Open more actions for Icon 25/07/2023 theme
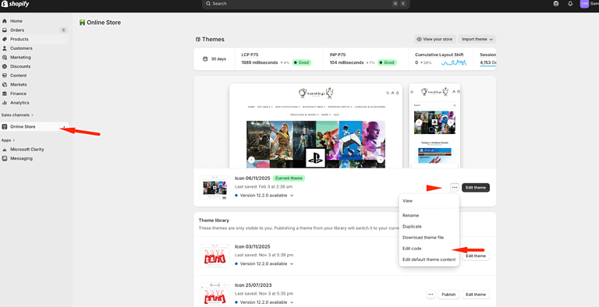This screenshot has width=599, height=307. [x=431, y=295]
